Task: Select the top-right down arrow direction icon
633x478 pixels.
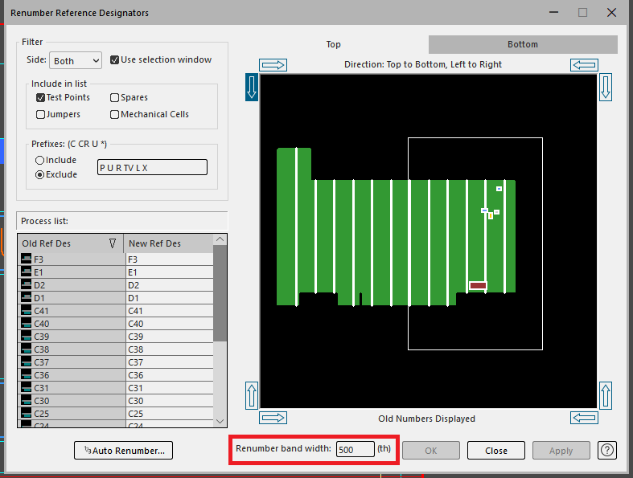Action: tap(606, 87)
